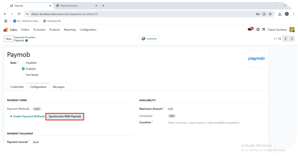Screen dimensions: 298x156
Task: Bookmark this page with star icon
Action: click(270, 14)
